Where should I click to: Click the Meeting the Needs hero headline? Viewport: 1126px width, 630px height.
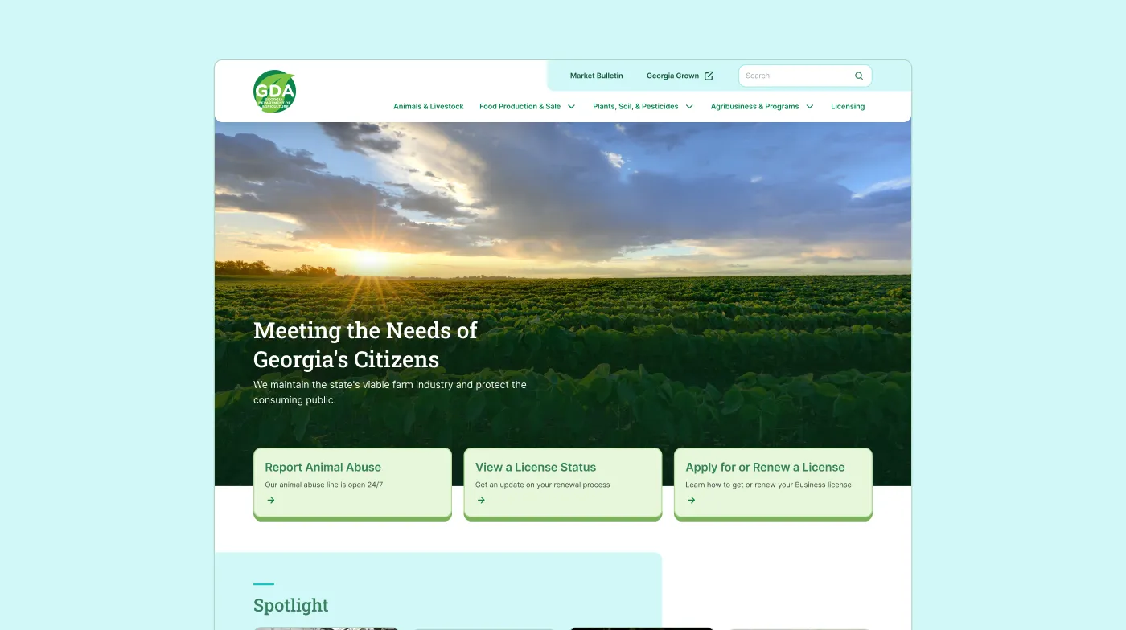point(365,344)
